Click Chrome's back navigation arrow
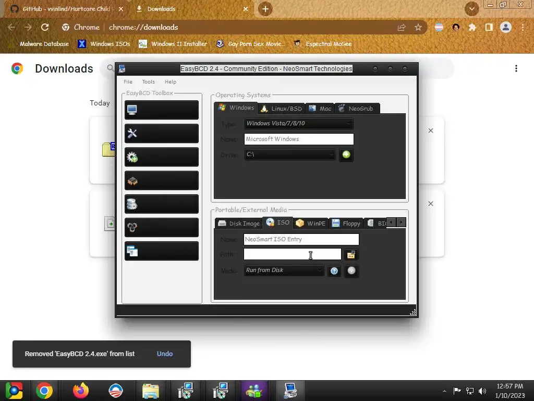 pyautogui.click(x=11, y=27)
